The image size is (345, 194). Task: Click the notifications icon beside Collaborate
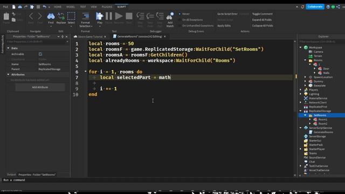[302, 7]
